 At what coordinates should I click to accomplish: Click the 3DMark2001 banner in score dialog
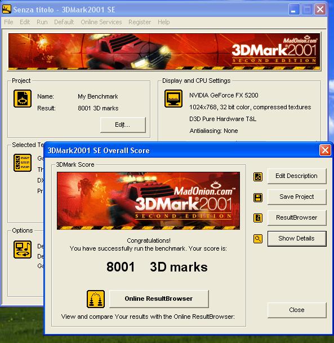tap(148, 201)
